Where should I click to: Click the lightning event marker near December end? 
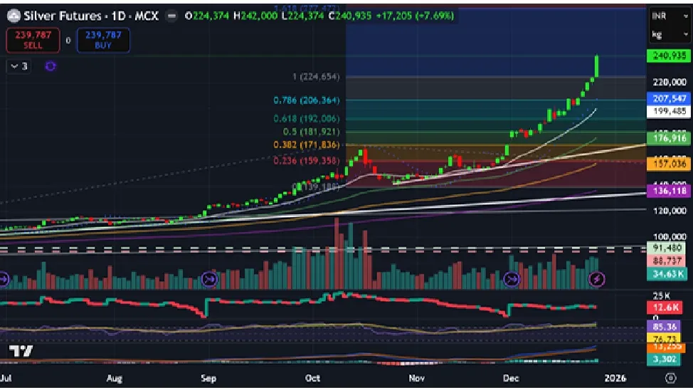(597, 279)
